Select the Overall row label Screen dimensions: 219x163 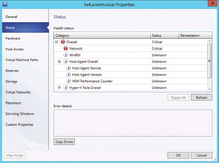72,42
